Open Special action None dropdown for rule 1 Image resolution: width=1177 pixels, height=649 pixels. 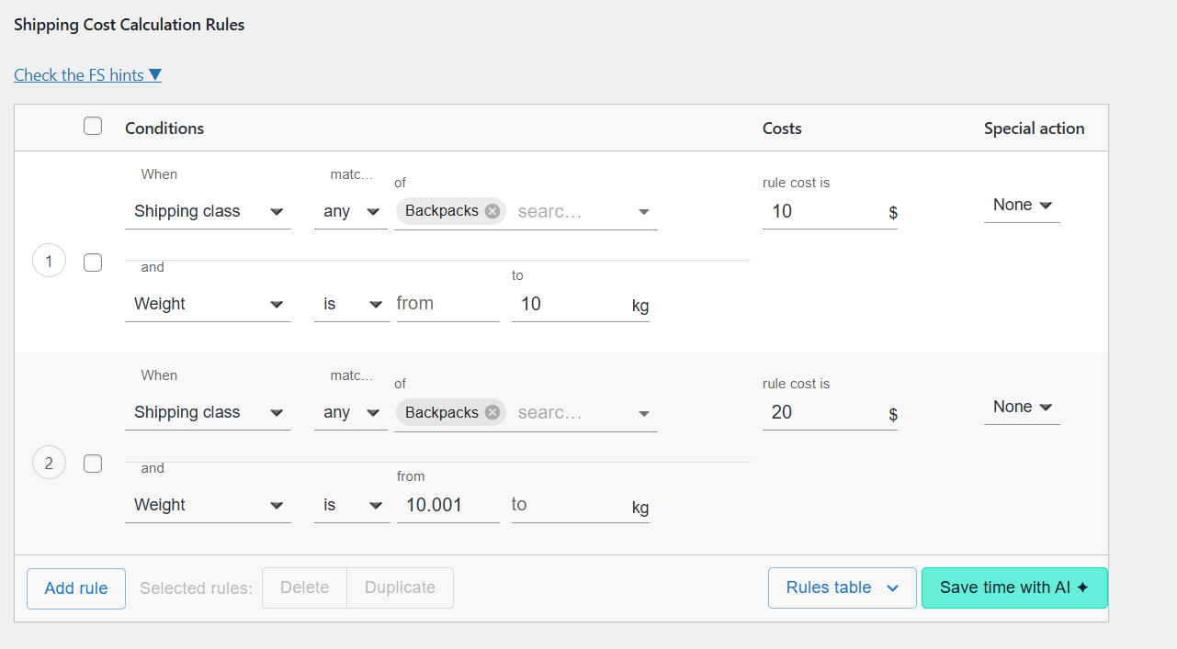click(1022, 205)
